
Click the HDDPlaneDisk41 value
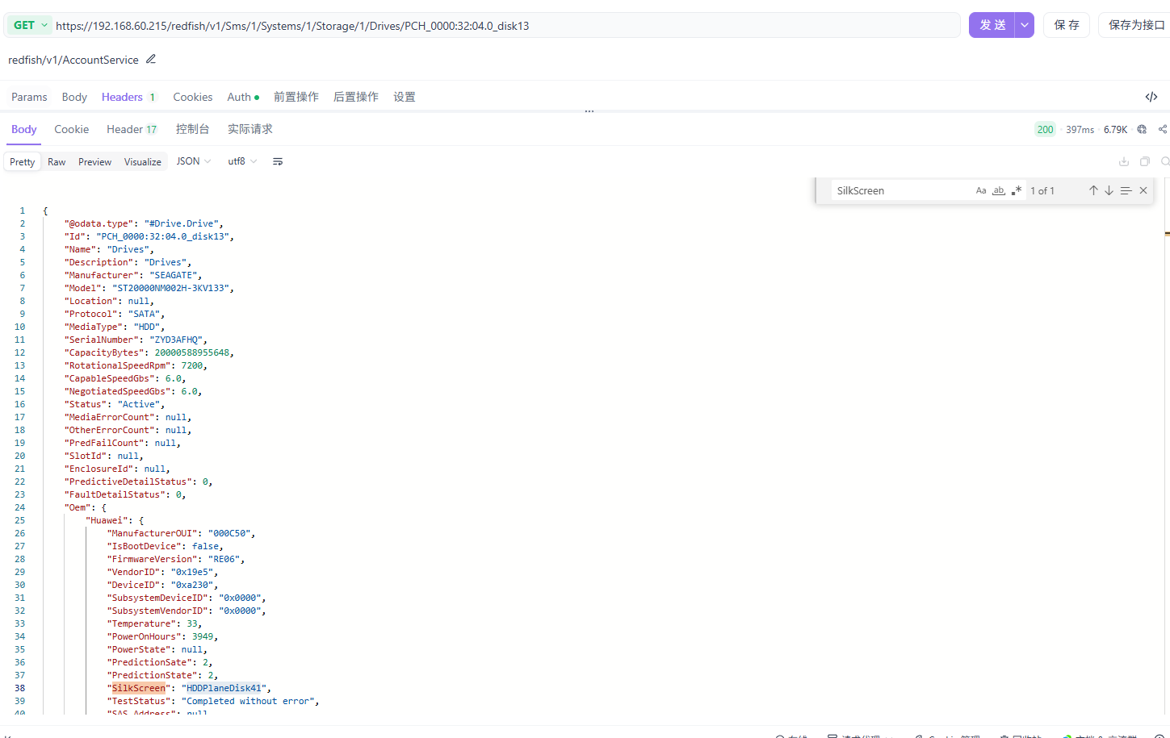click(x=224, y=688)
